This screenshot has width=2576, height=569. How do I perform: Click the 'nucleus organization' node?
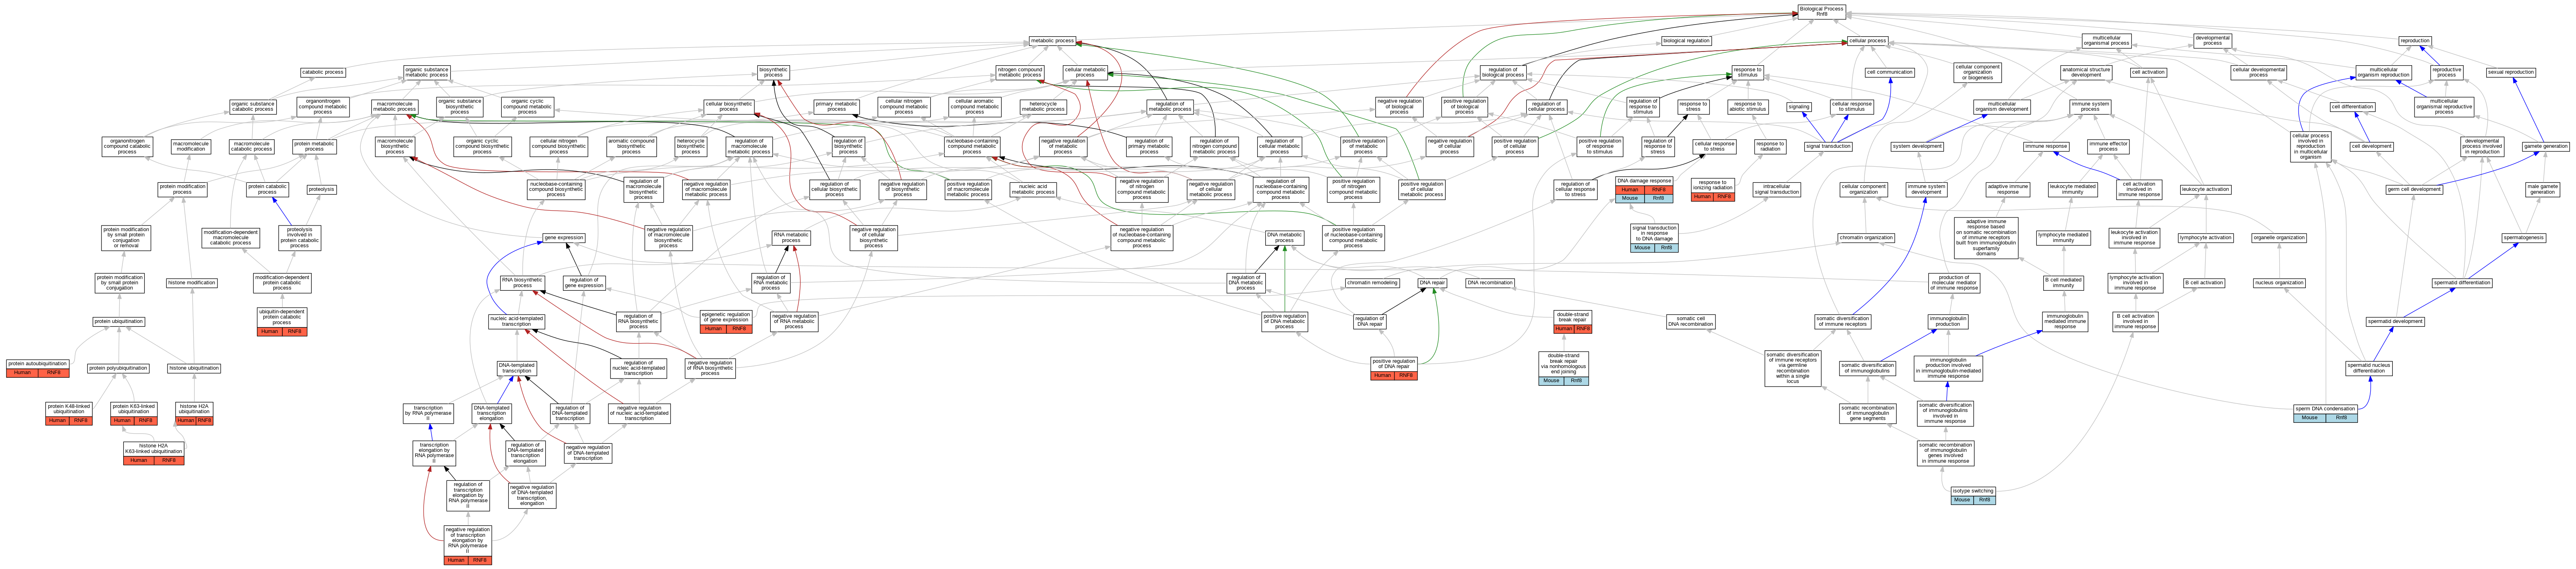point(2279,283)
